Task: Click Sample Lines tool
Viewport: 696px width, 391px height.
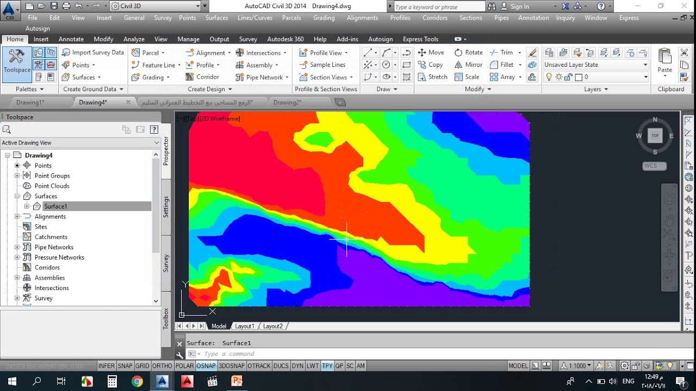Action: tap(322, 65)
